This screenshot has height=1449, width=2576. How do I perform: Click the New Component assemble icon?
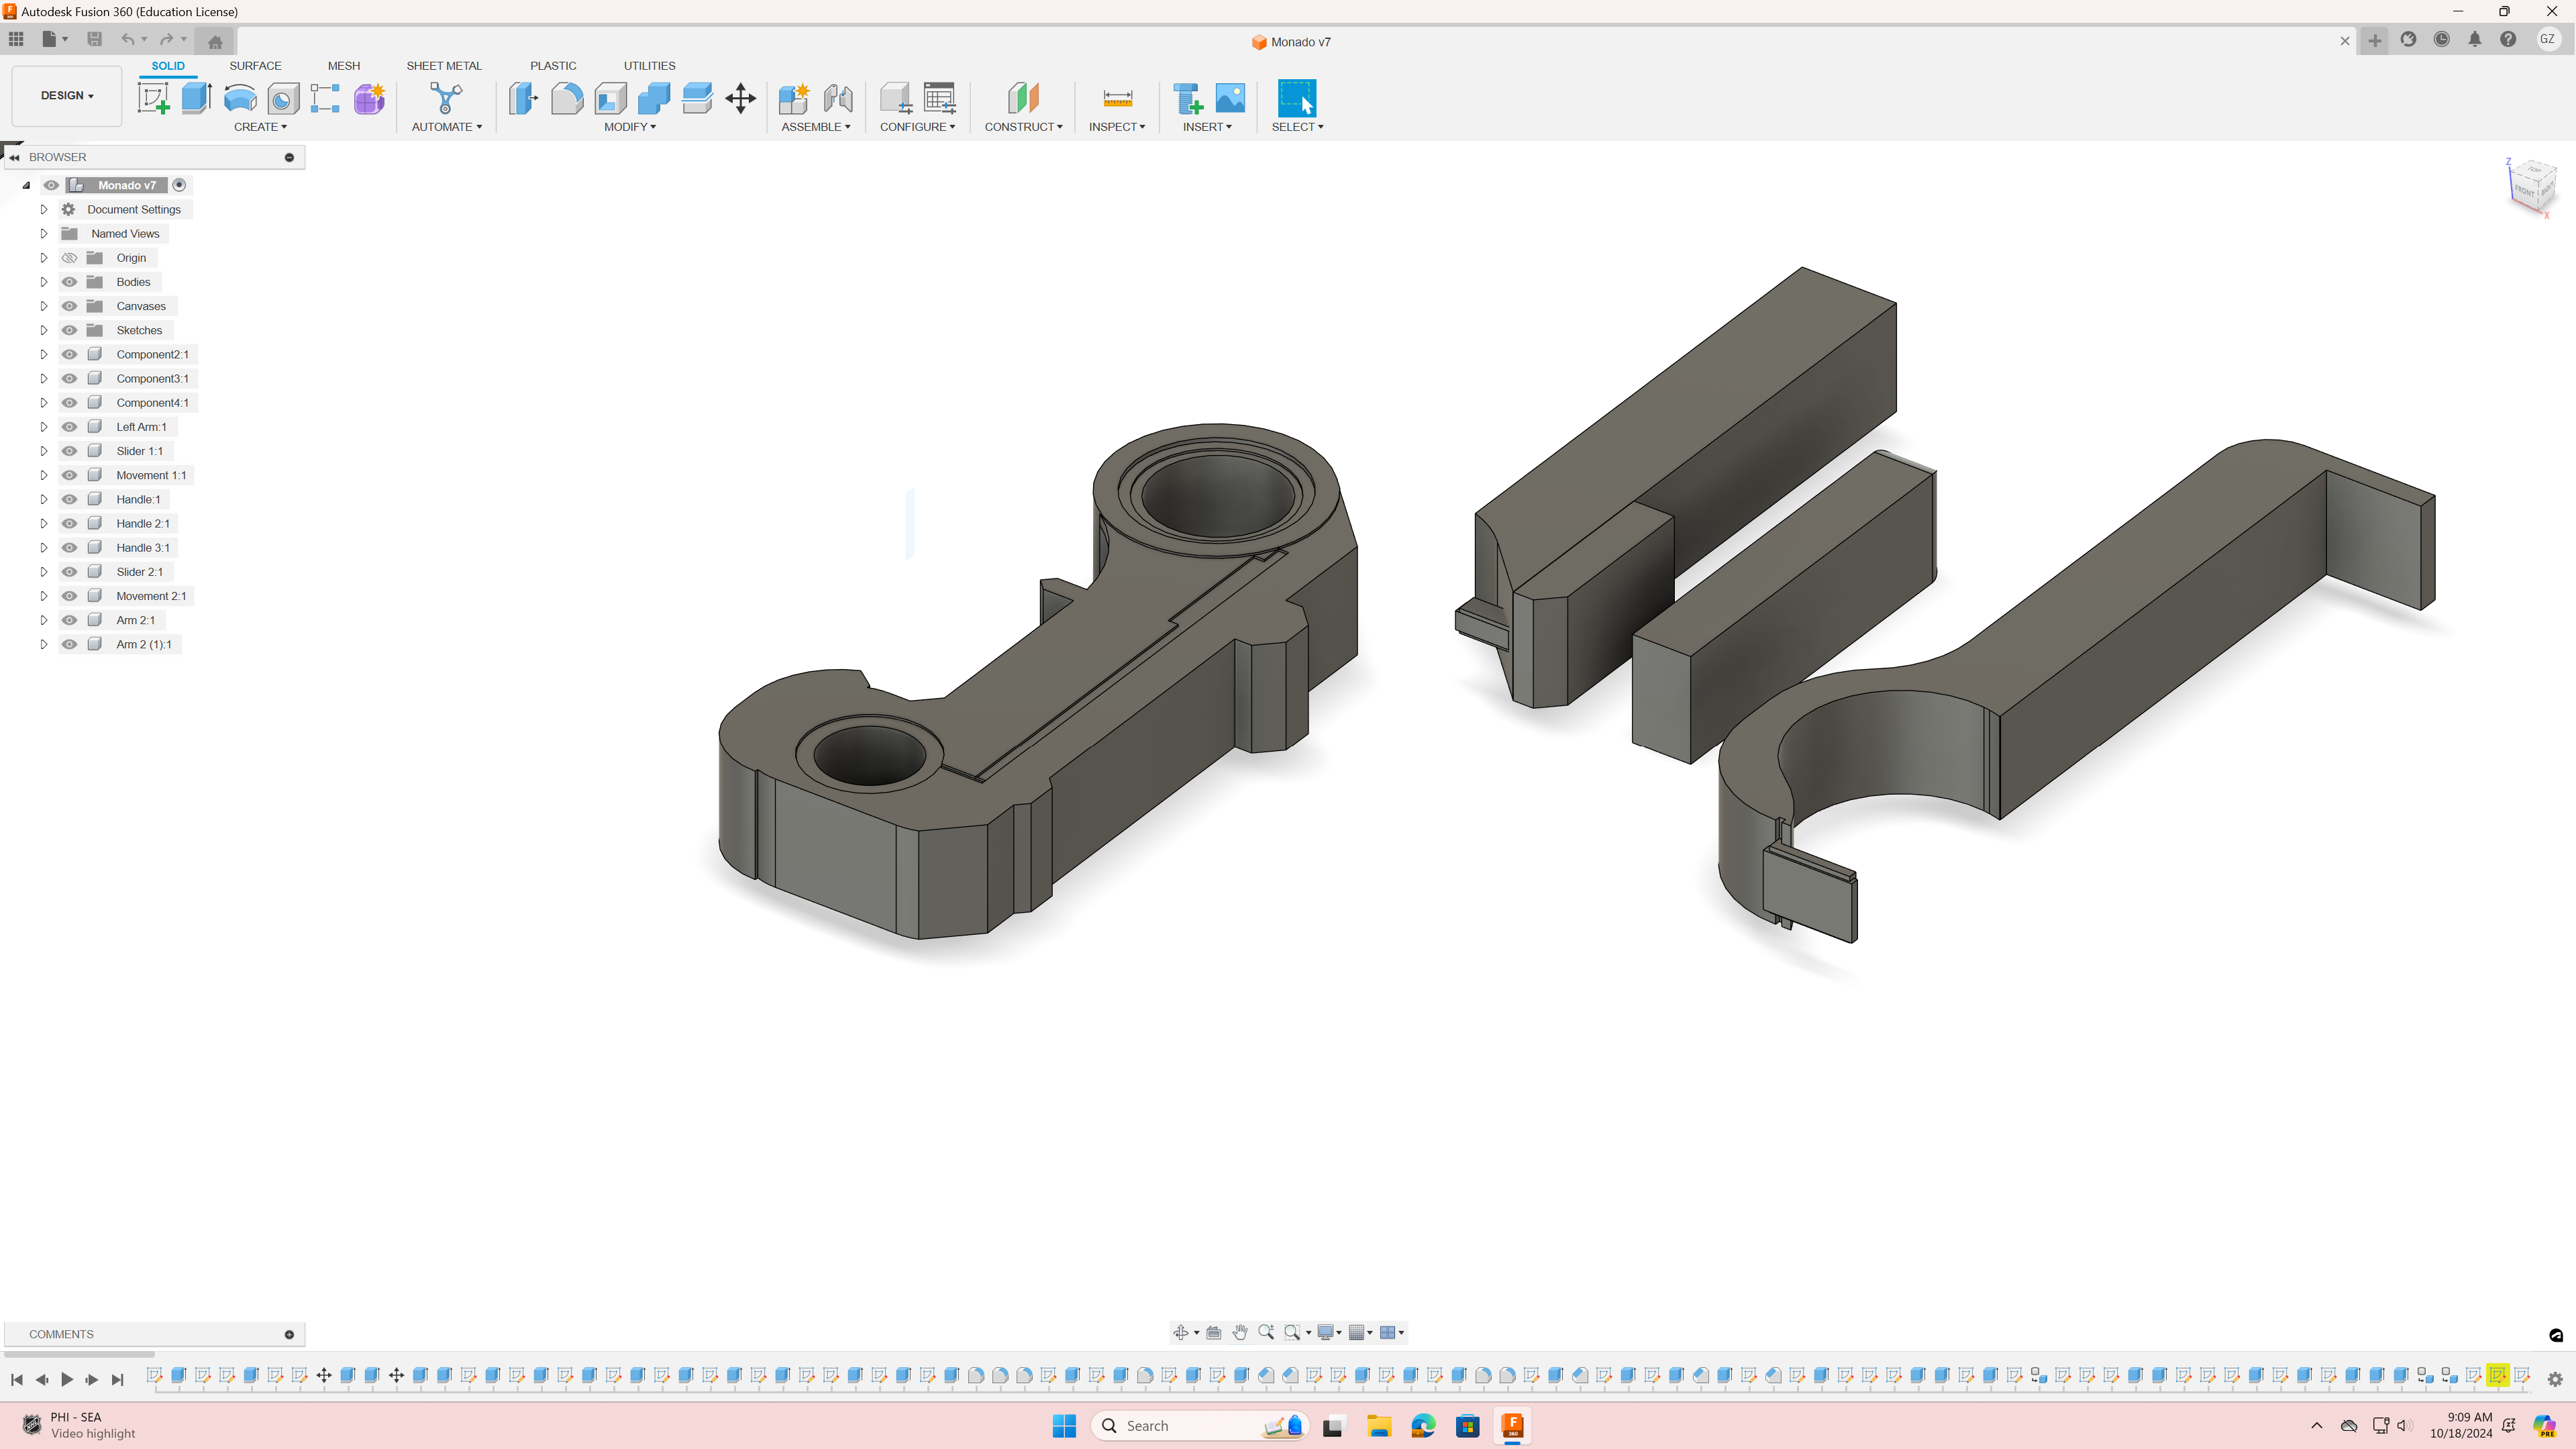pyautogui.click(x=793, y=98)
